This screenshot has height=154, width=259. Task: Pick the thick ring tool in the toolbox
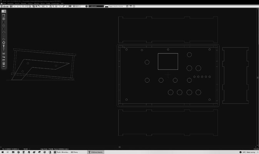3,43
